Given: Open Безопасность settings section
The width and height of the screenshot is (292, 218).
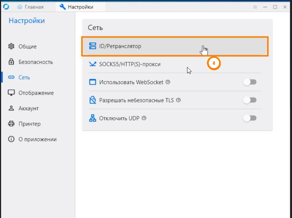Looking at the screenshot, I should click(x=38, y=62).
